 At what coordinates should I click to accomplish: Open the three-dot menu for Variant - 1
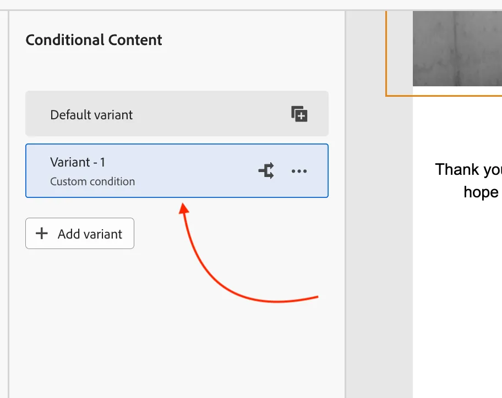click(299, 171)
